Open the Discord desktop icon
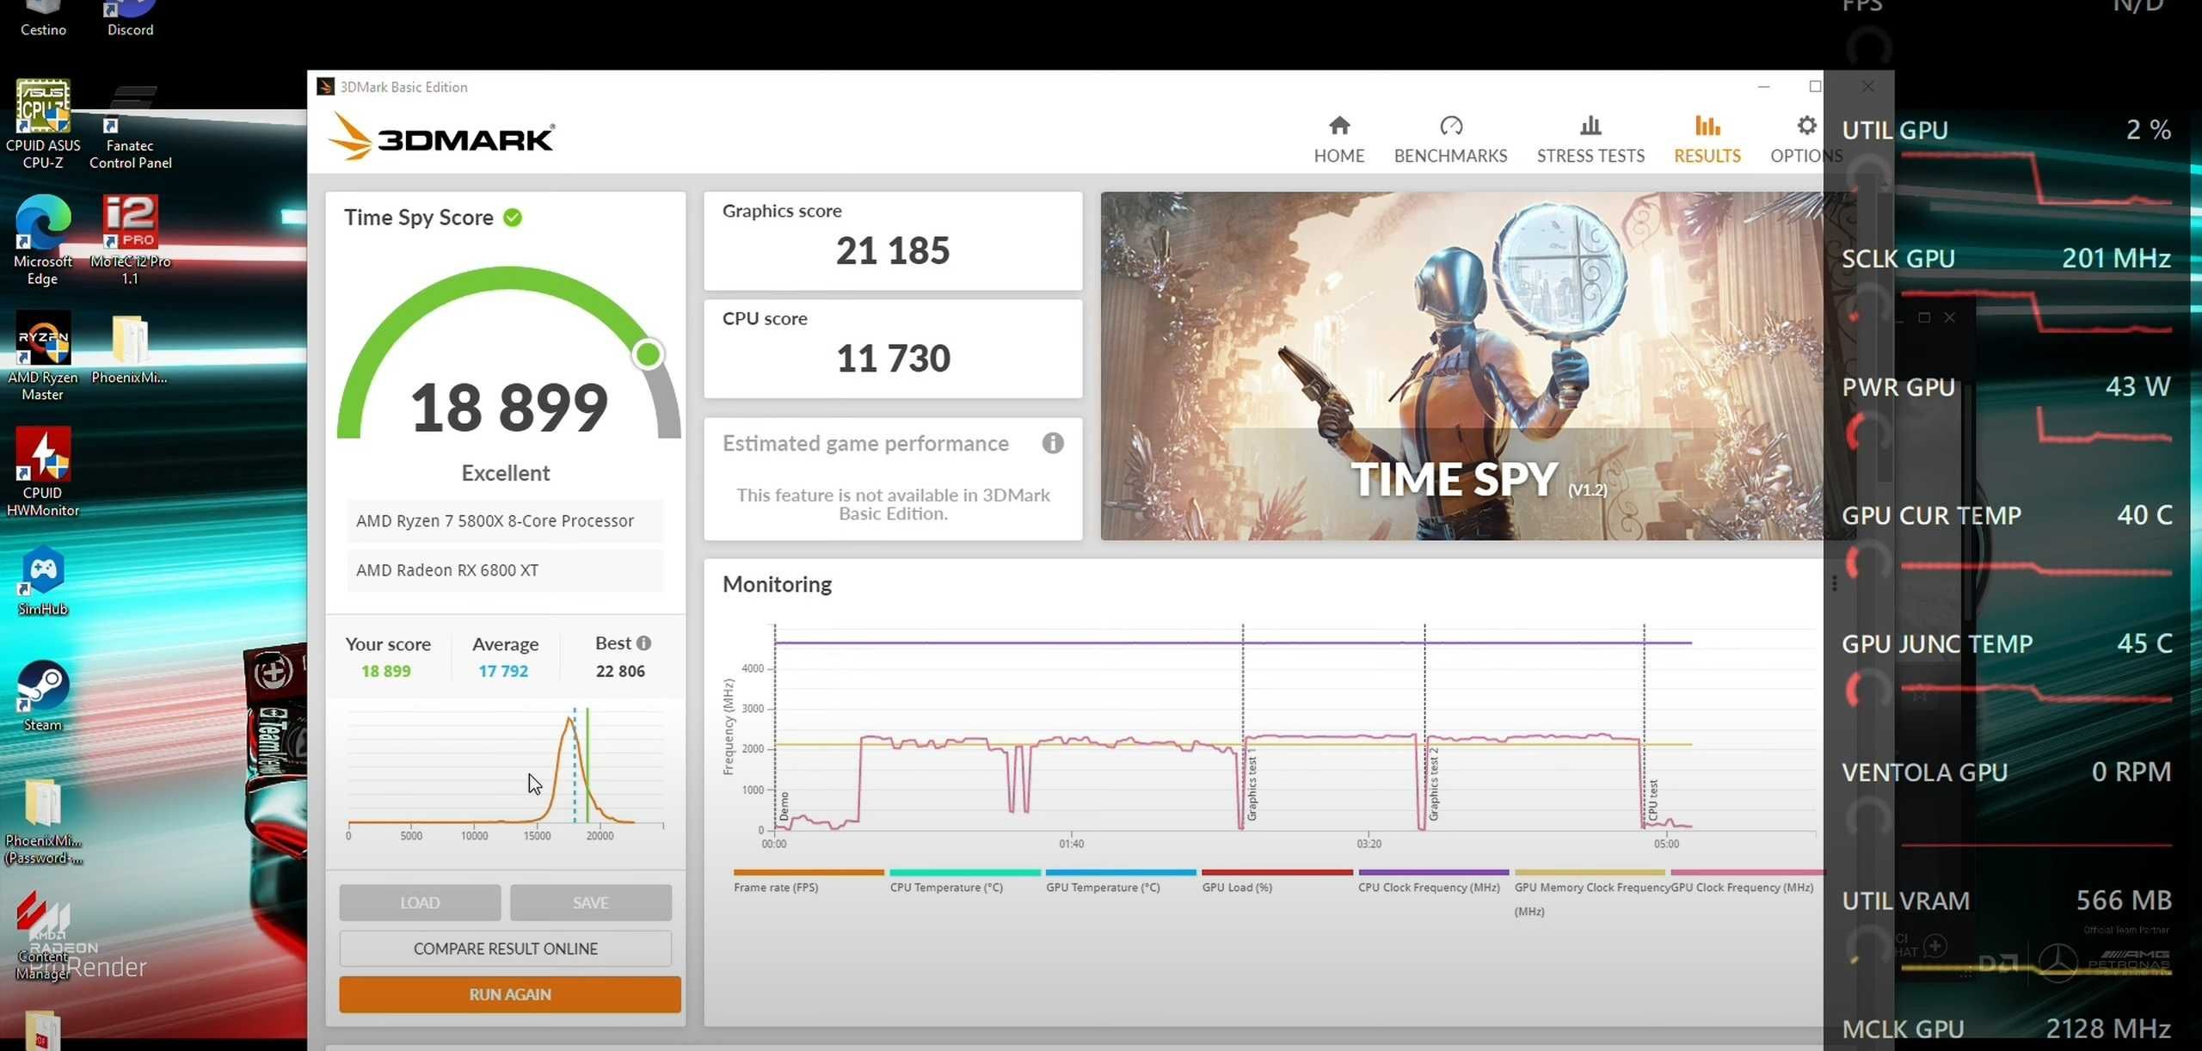The image size is (2202, 1051). click(130, 19)
